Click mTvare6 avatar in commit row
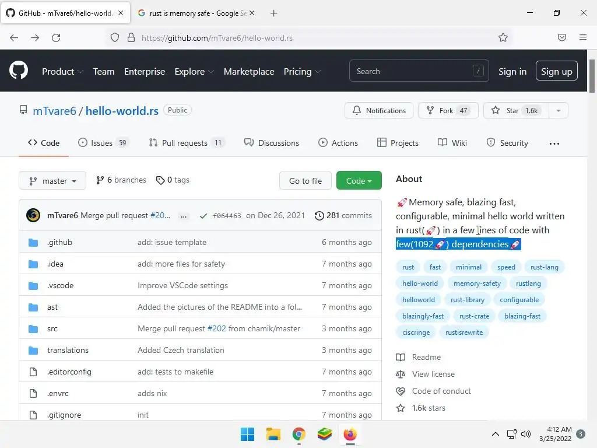597x448 pixels. 33,215
